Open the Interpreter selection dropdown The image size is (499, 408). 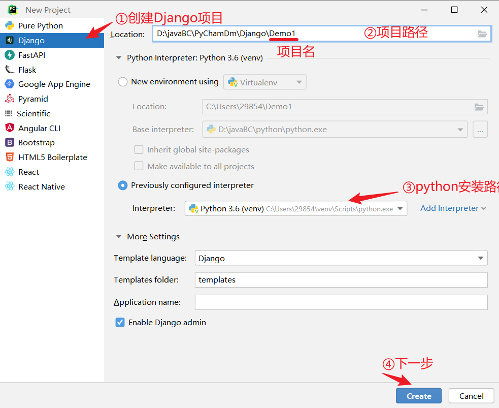point(401,208)
